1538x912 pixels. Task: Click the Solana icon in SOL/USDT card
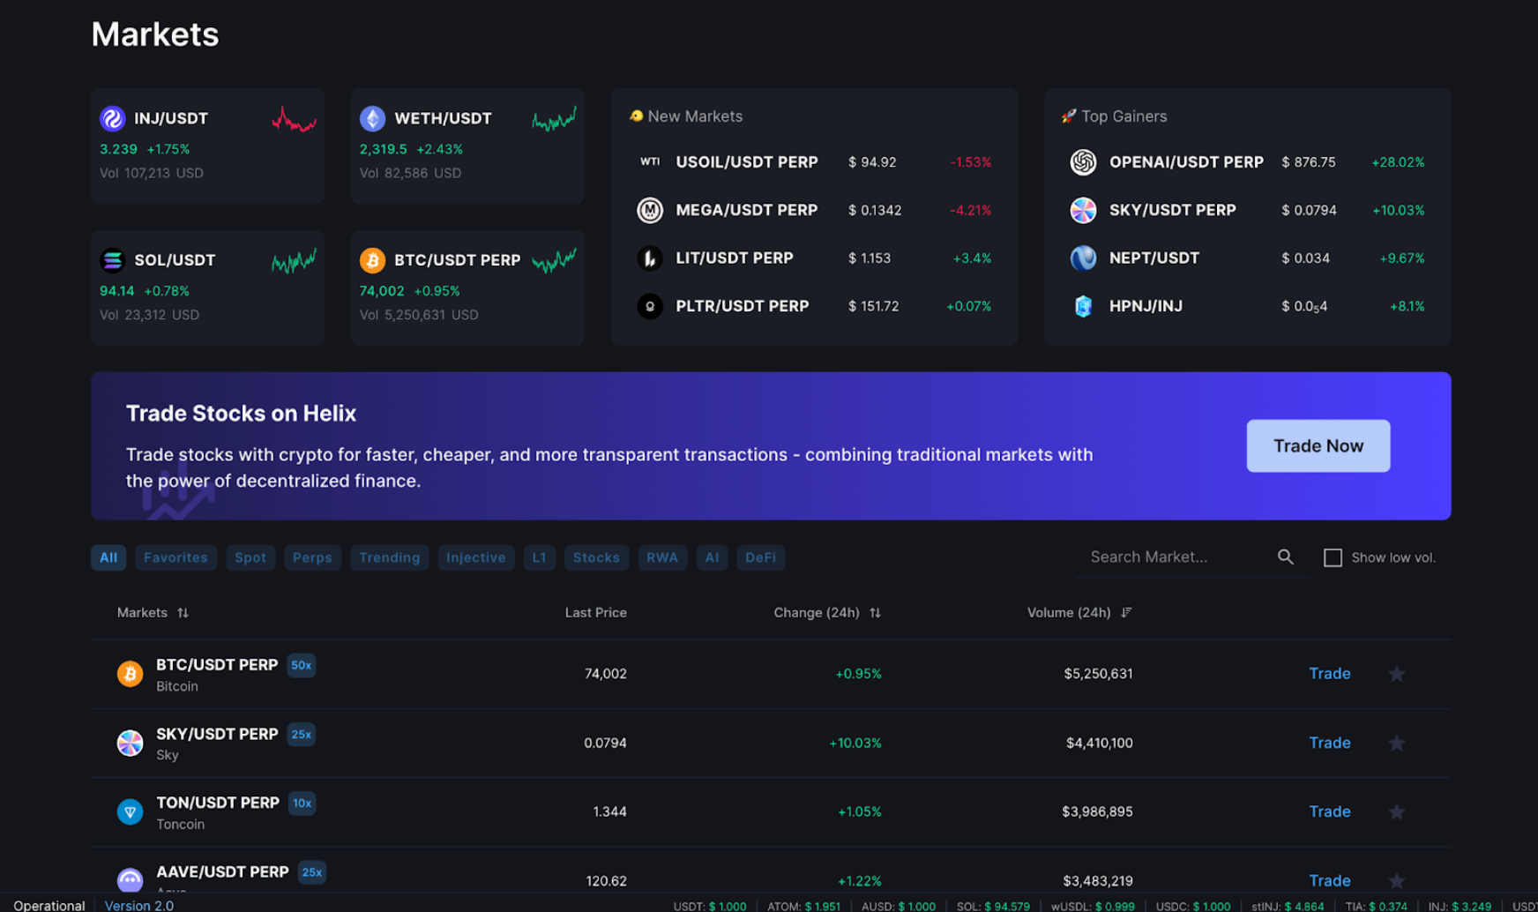(x=112, y=260)
